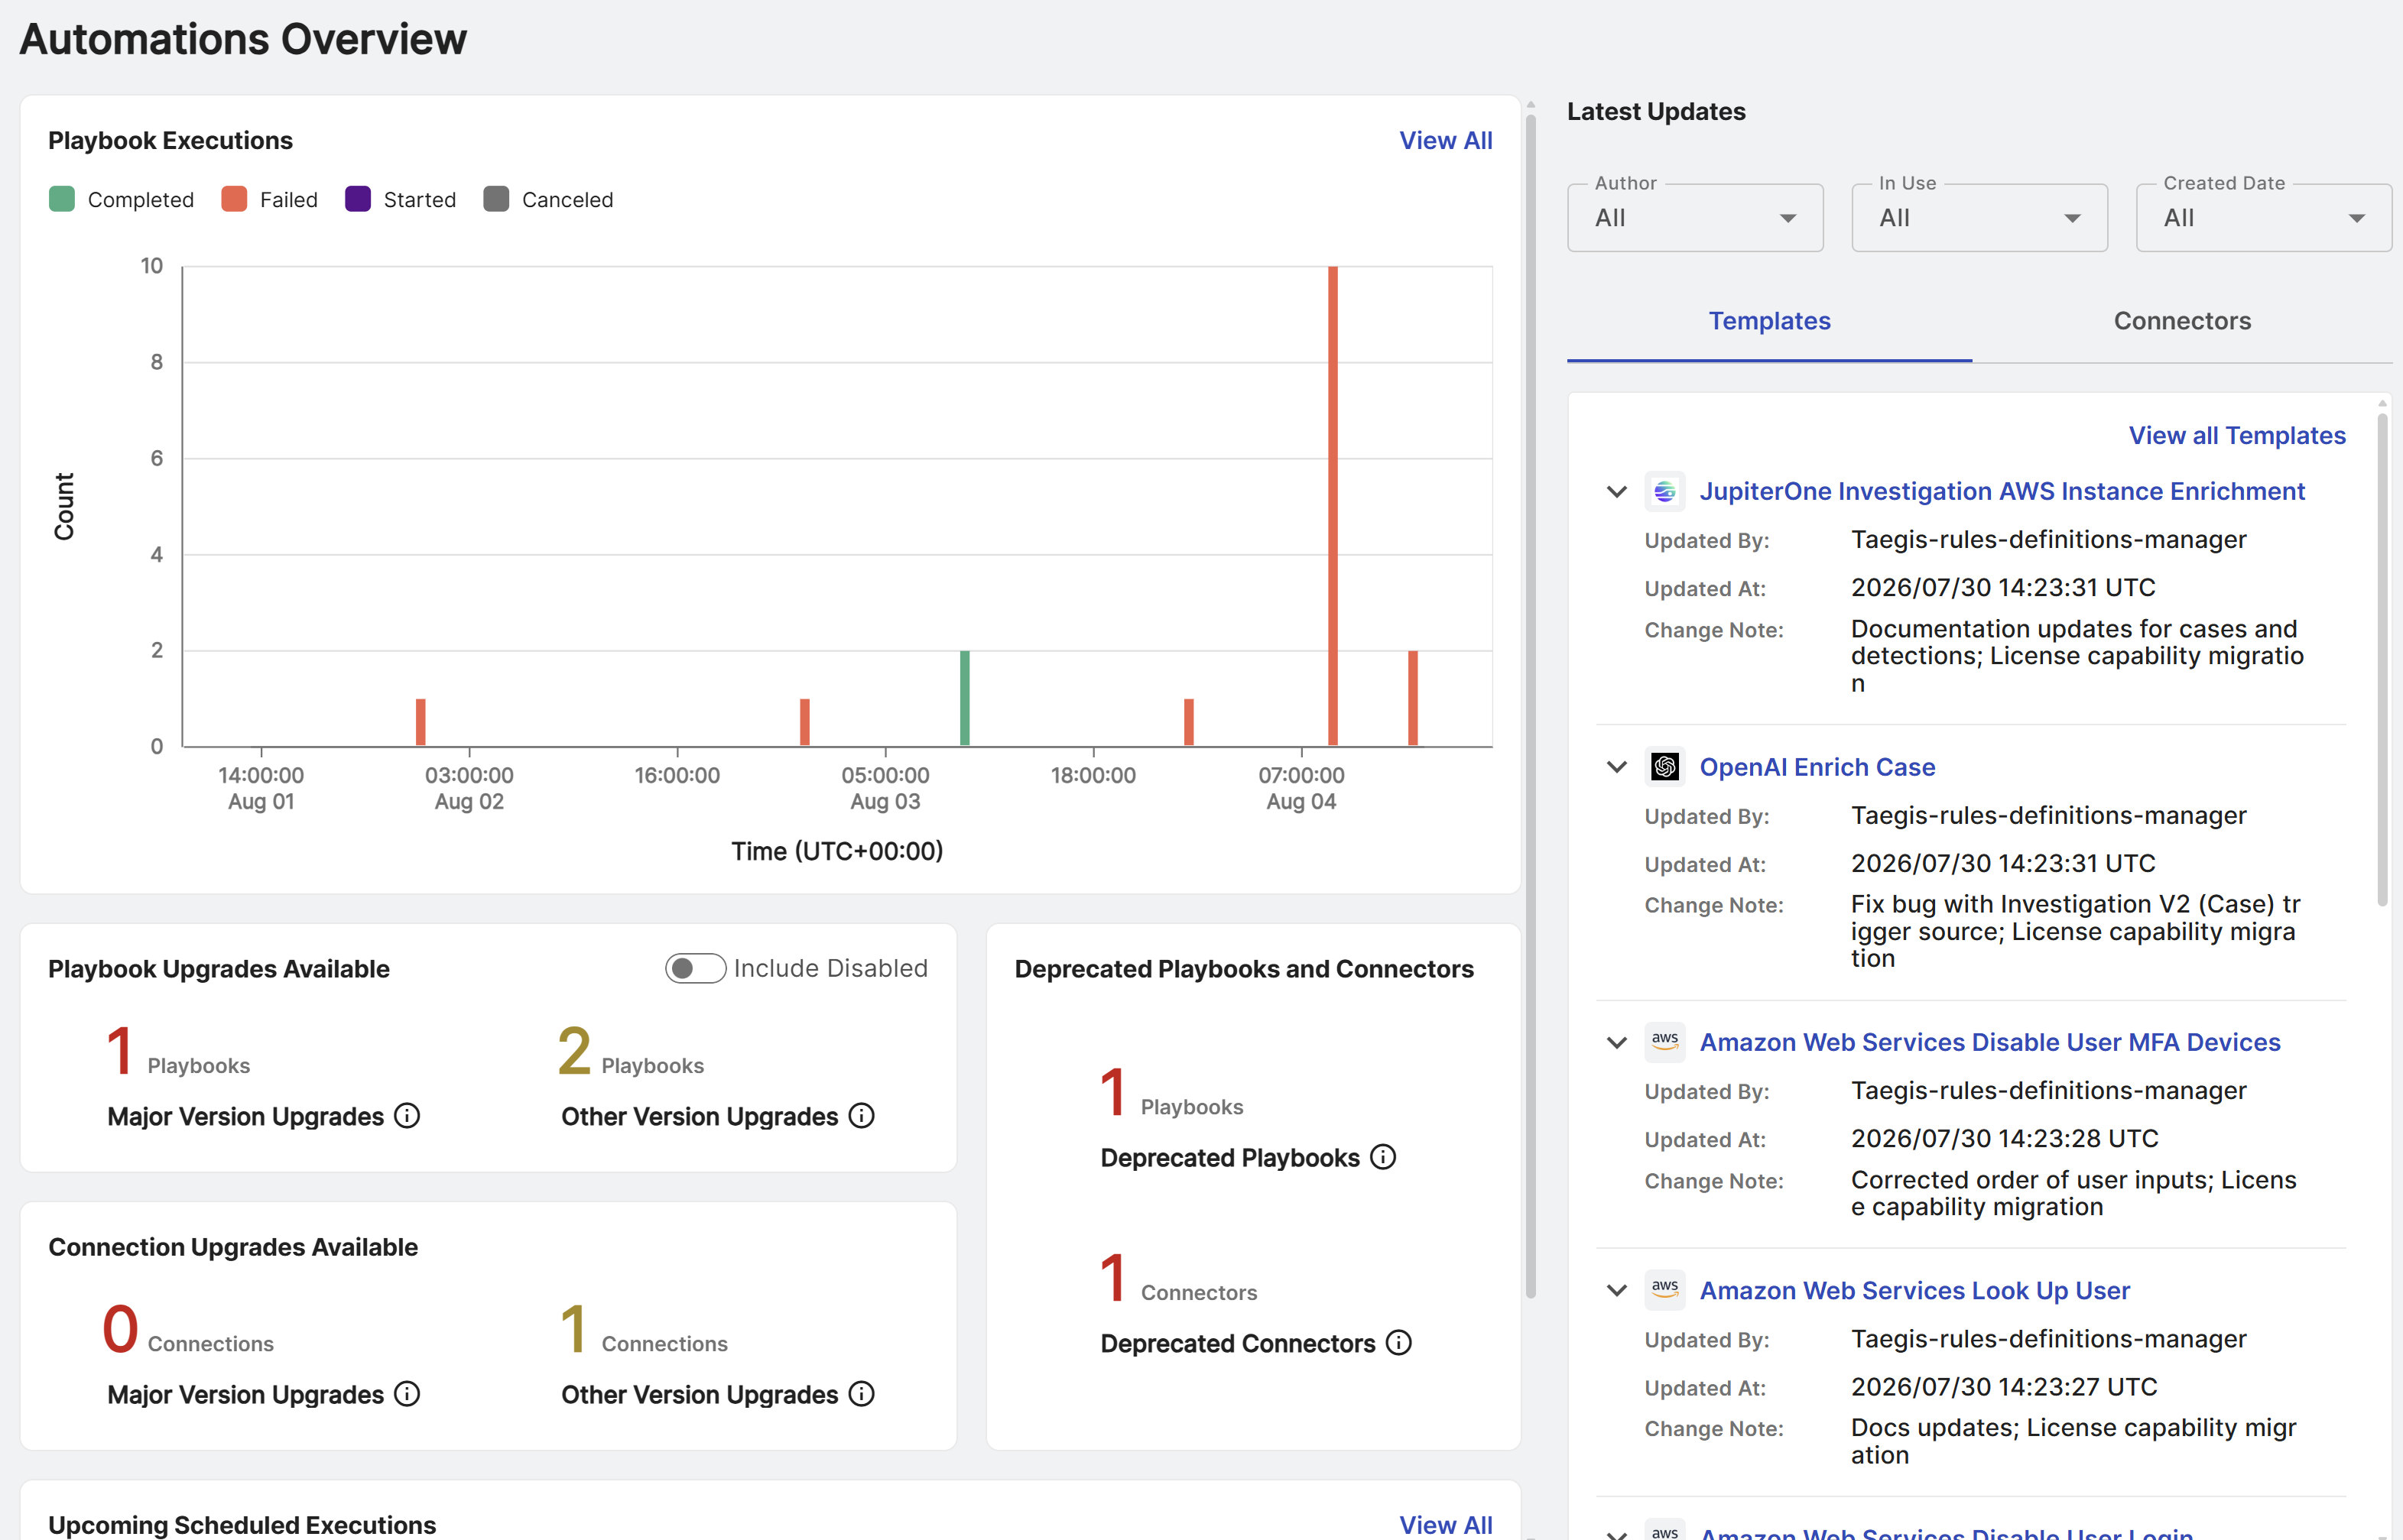Click the 1 Deprecated Playbooks count

pyautogui.click(x=1113, y=1092)
